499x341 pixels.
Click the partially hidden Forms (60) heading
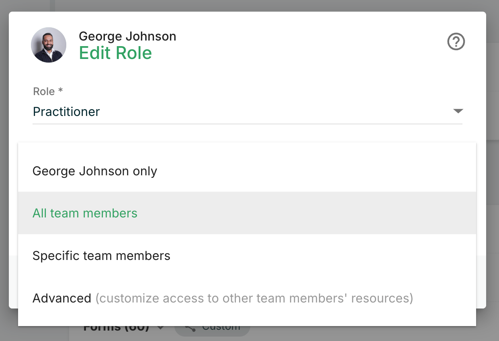coord(116,329)
